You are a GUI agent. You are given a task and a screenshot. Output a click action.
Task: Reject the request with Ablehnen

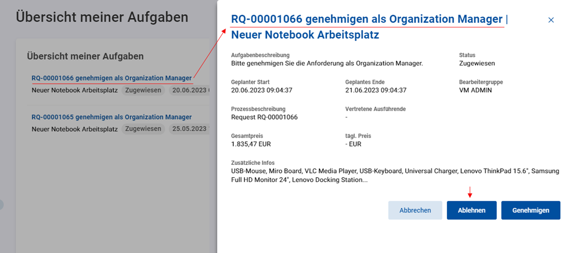point(472,211)
